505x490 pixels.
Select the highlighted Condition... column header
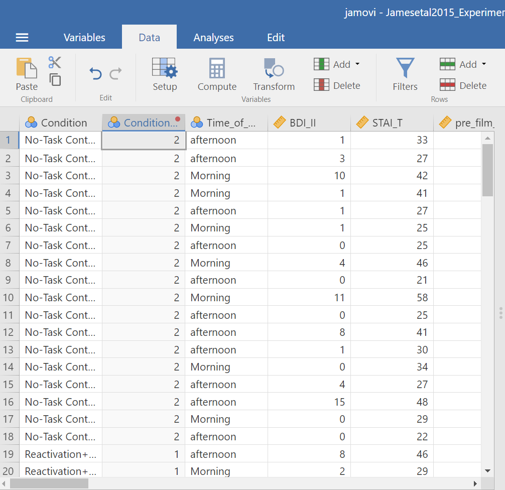pos(144,122)
